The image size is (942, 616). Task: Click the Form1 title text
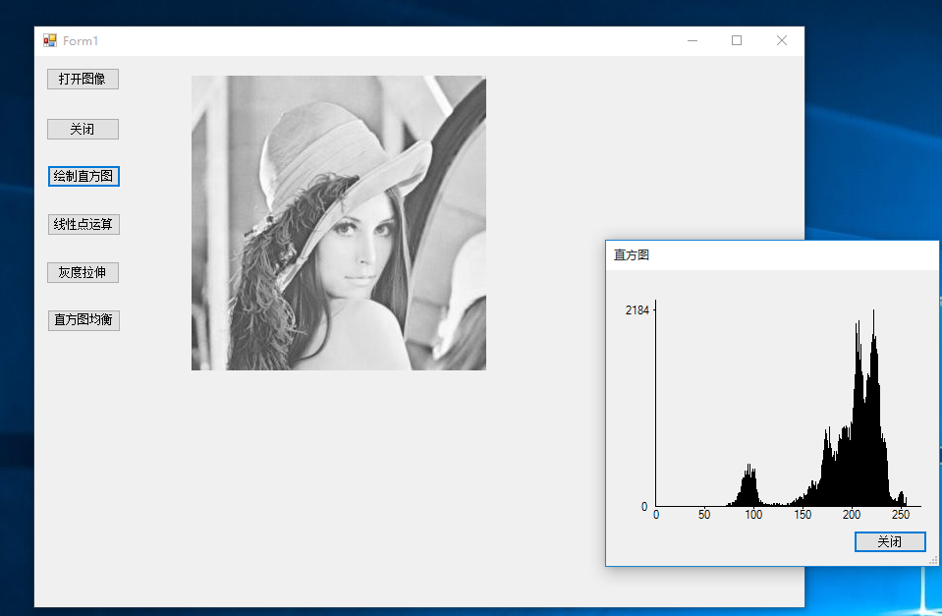click(81, 41)
